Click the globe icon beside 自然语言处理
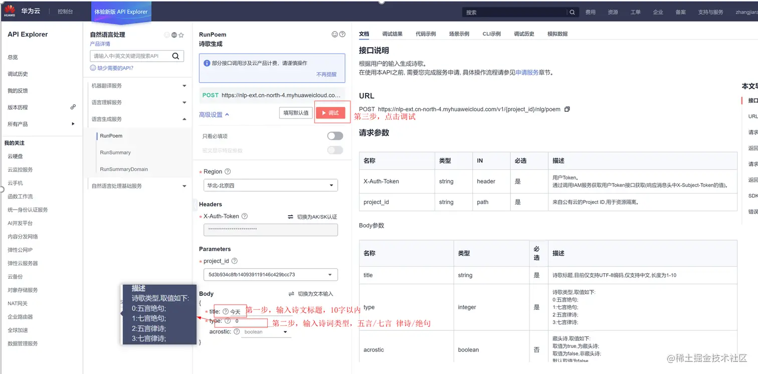The width and height of the screenshot is (758, 374). tap(174, 35)
